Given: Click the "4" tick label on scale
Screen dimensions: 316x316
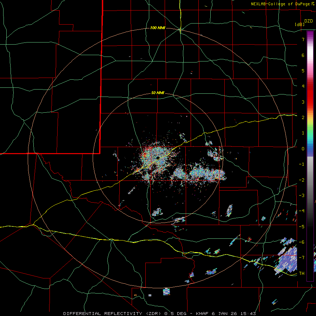Looking at the screenshot, I should 303,86.
